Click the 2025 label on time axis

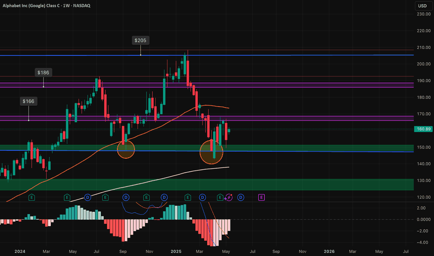176,251
